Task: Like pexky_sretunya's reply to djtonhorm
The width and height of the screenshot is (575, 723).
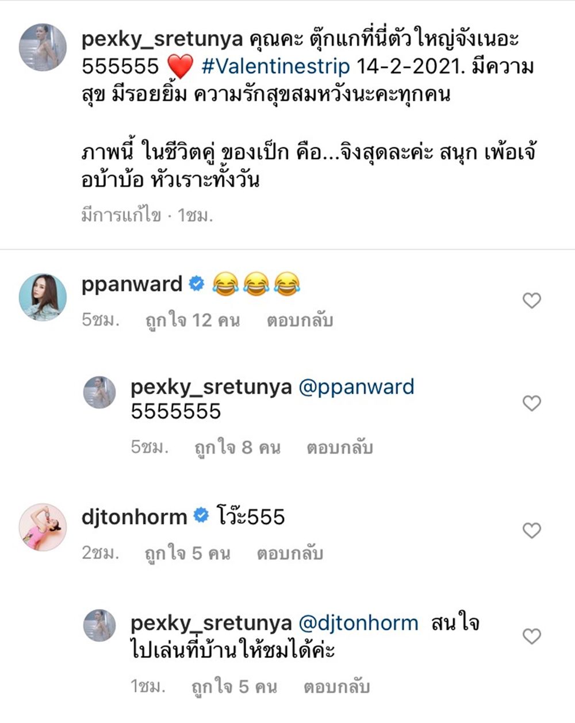Action: (532, 636)
